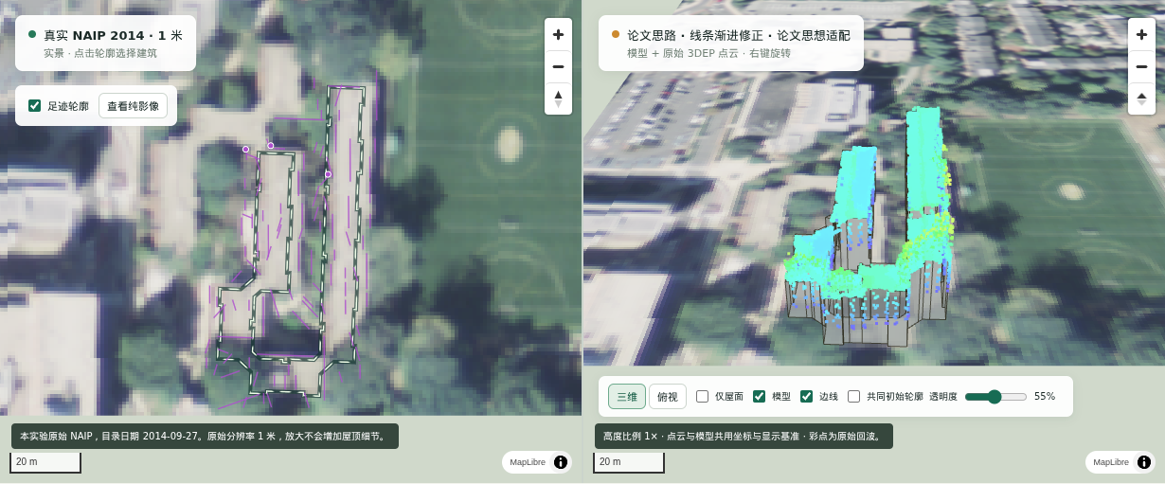
Task: Open attribution info icon on right map
Action: 1144,462
